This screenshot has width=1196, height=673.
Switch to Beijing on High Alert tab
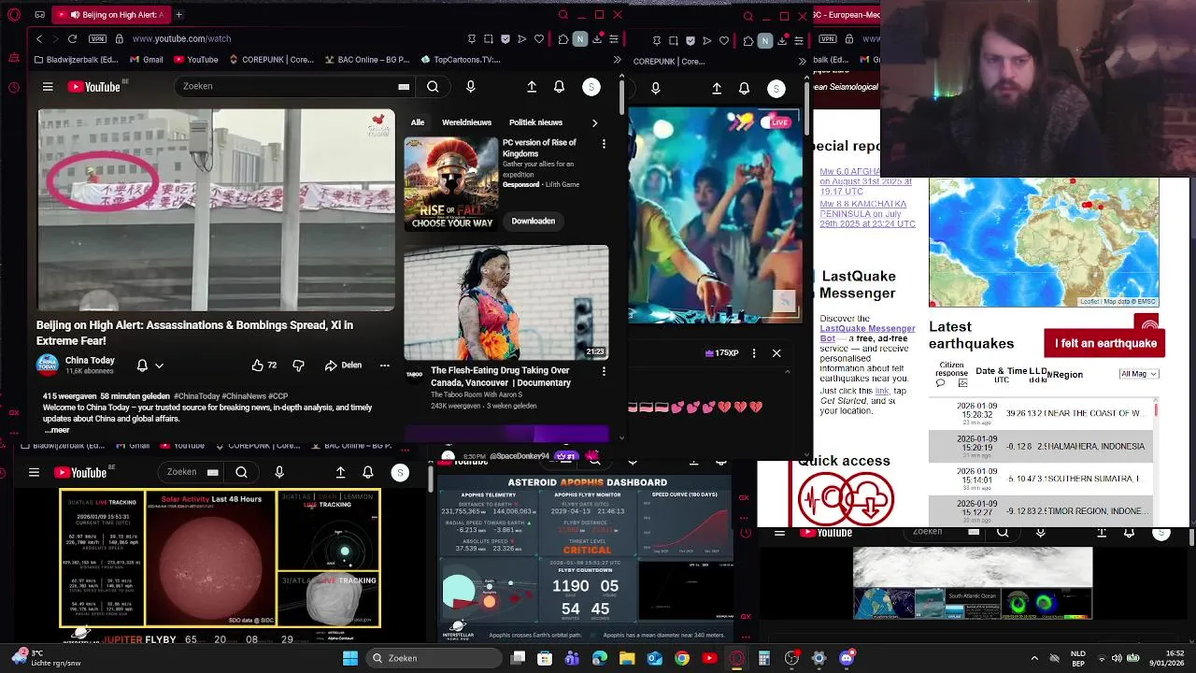pyautogui.click(x=110, y=15)
